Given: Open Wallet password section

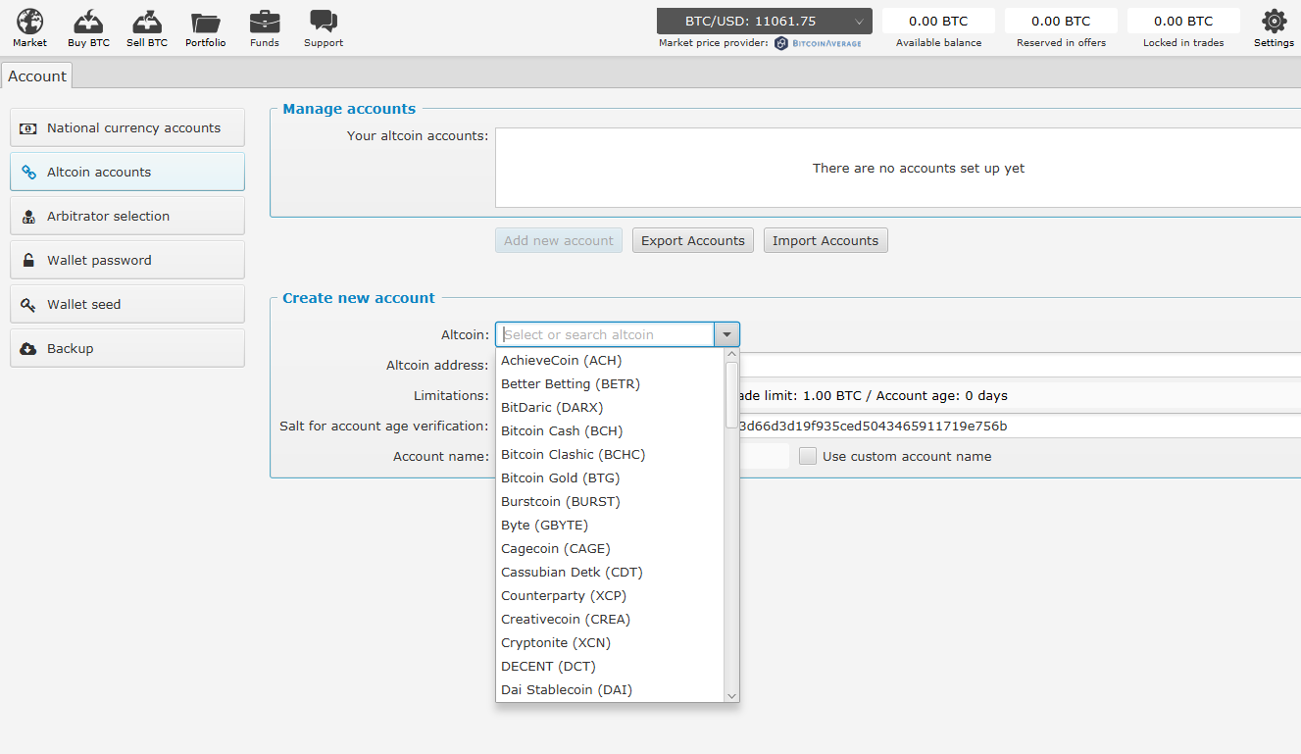Looking at the screenshot, I should pos(127,260).
